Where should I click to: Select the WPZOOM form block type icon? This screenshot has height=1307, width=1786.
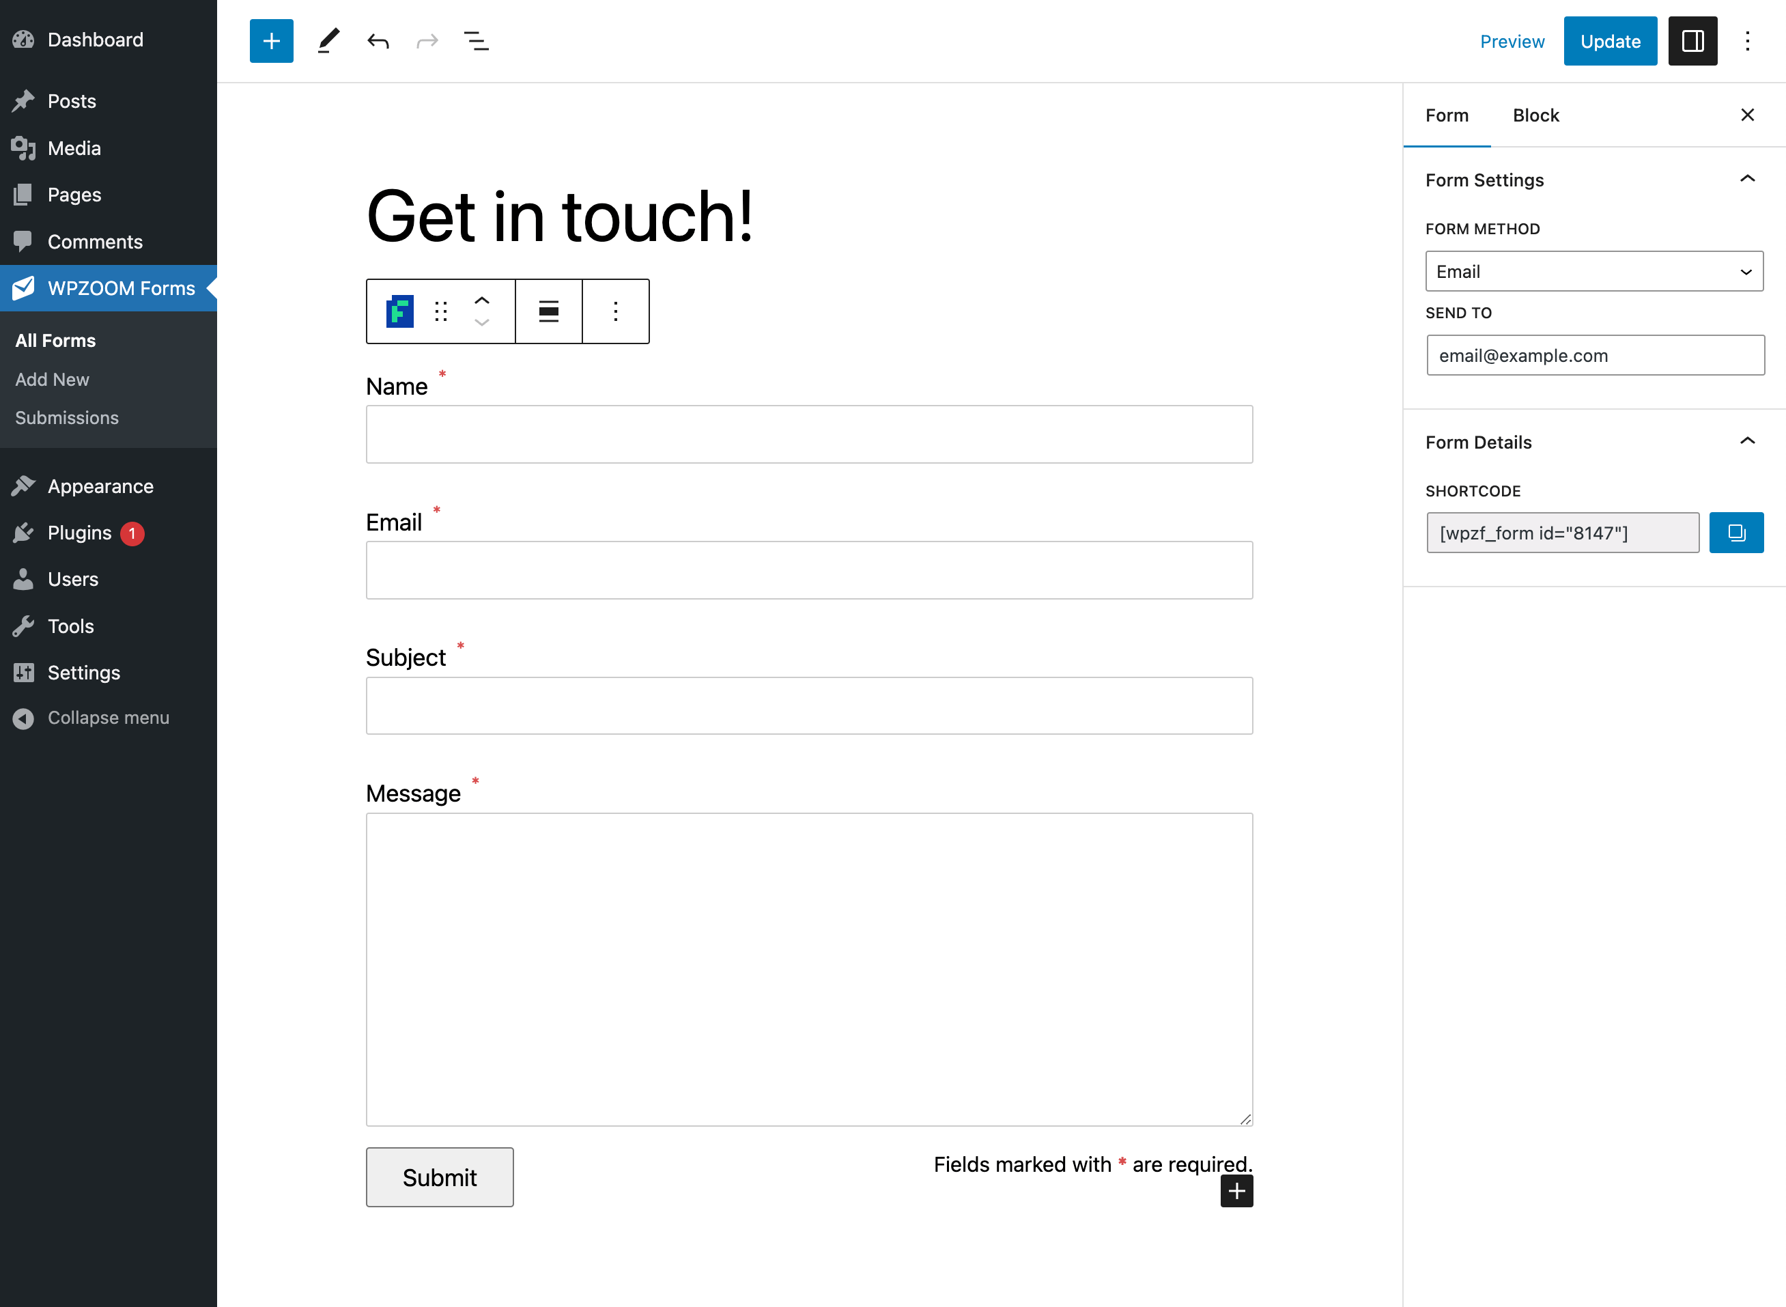coord(399,311)
